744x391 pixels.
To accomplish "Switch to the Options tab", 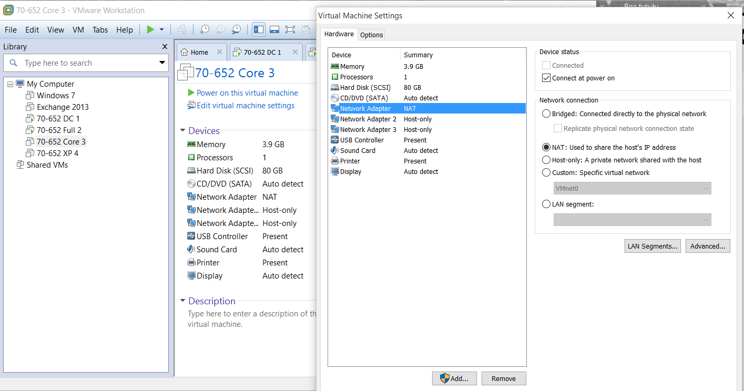I will point(372,35).
